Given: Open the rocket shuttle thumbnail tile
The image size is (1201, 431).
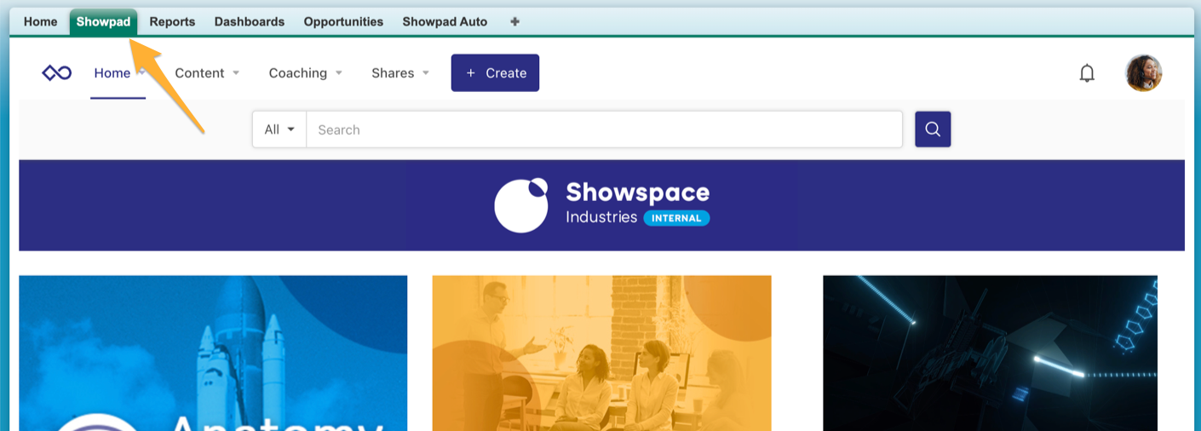Looking at the screenshot, I should tap(213, 353).
